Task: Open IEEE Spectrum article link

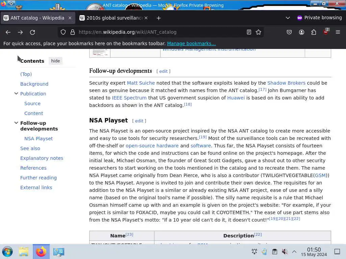Action: pyautogui.click(x=129, y=98)
